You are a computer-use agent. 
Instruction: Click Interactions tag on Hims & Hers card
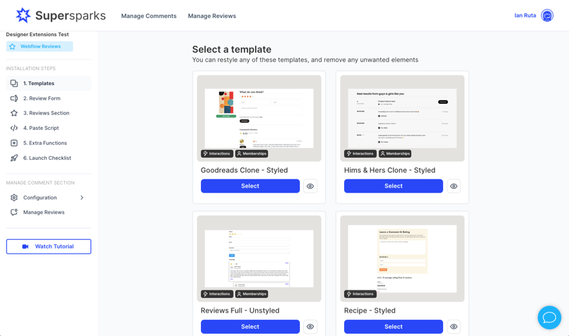[x=360, y=153]
